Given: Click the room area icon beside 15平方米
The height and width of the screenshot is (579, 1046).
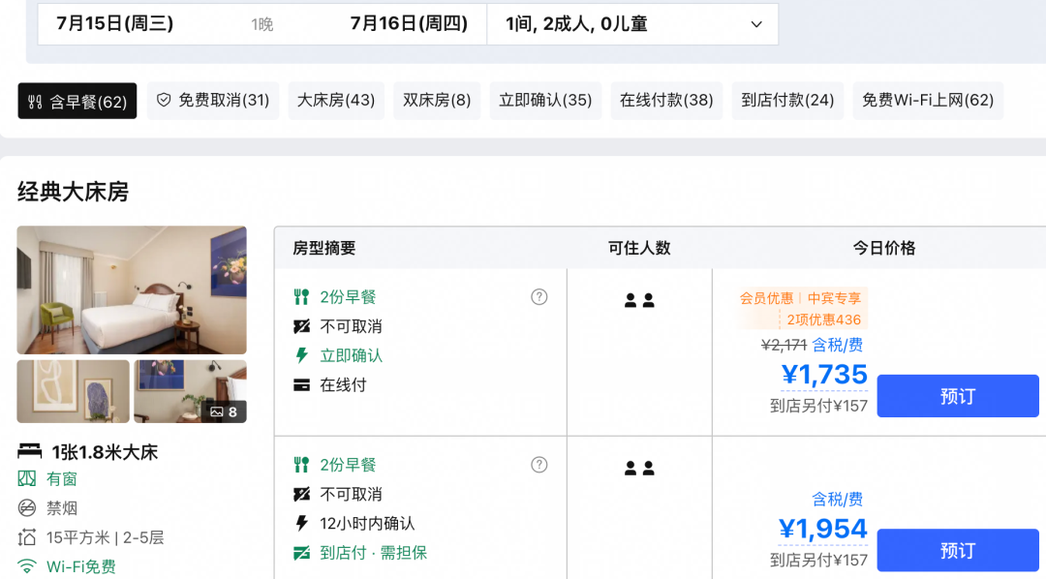Looking at the screenshot, I should [x=27, y=537].
